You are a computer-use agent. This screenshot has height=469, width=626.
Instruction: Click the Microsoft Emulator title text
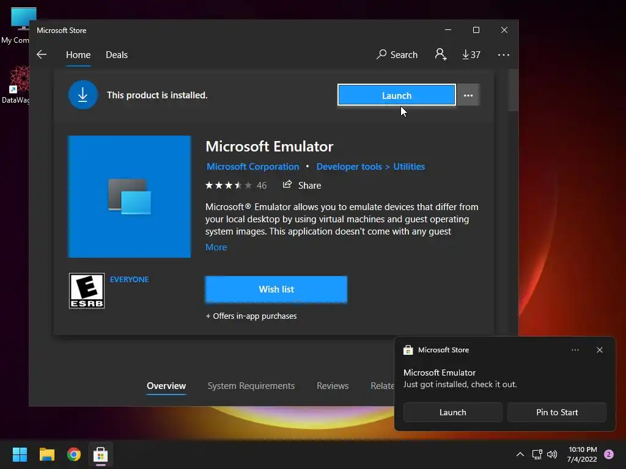[x=270, y=147]
